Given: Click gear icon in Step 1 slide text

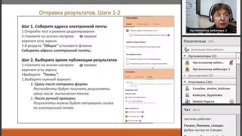Looking at the screenshot, I should coord(81,36).
